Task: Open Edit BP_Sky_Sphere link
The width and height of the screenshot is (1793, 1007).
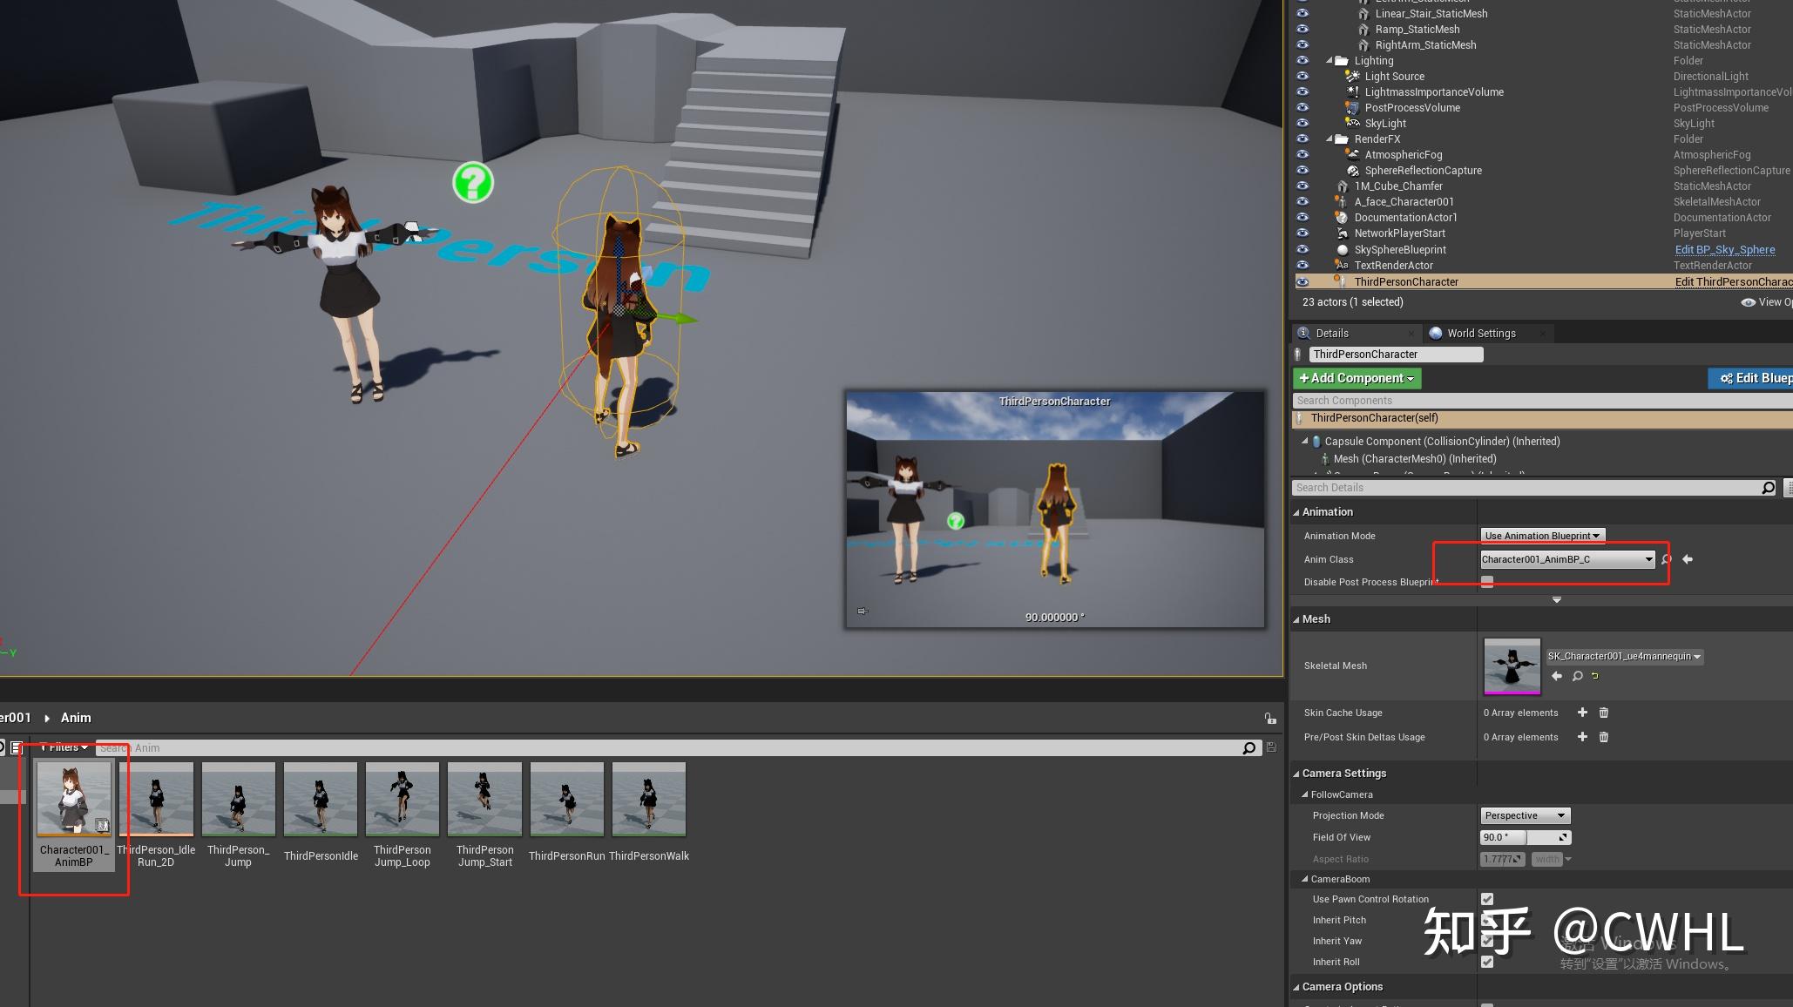Action: [x=1725, y=250]
